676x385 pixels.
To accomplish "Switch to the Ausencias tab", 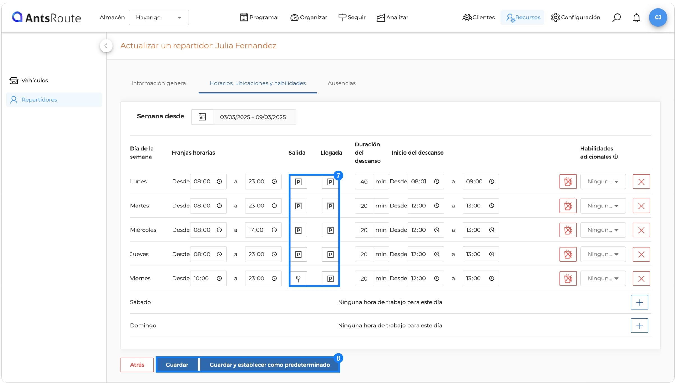I will click(341, 83).
